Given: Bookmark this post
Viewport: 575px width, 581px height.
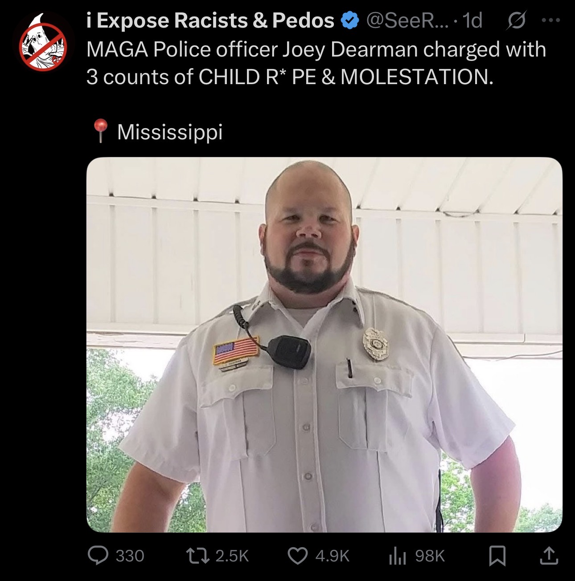Looking at the screenshot, I should pyautogui.click(x=497, y=556).
